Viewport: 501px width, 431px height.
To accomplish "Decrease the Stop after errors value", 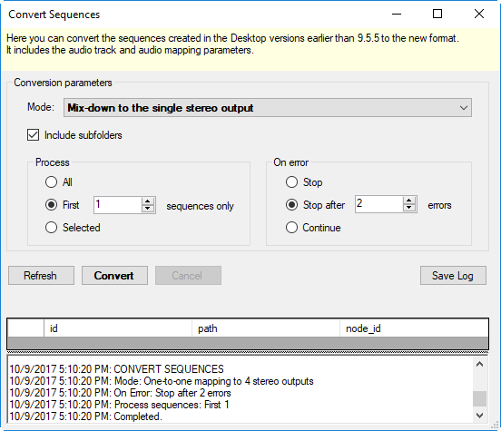I will tap(409, 208).
